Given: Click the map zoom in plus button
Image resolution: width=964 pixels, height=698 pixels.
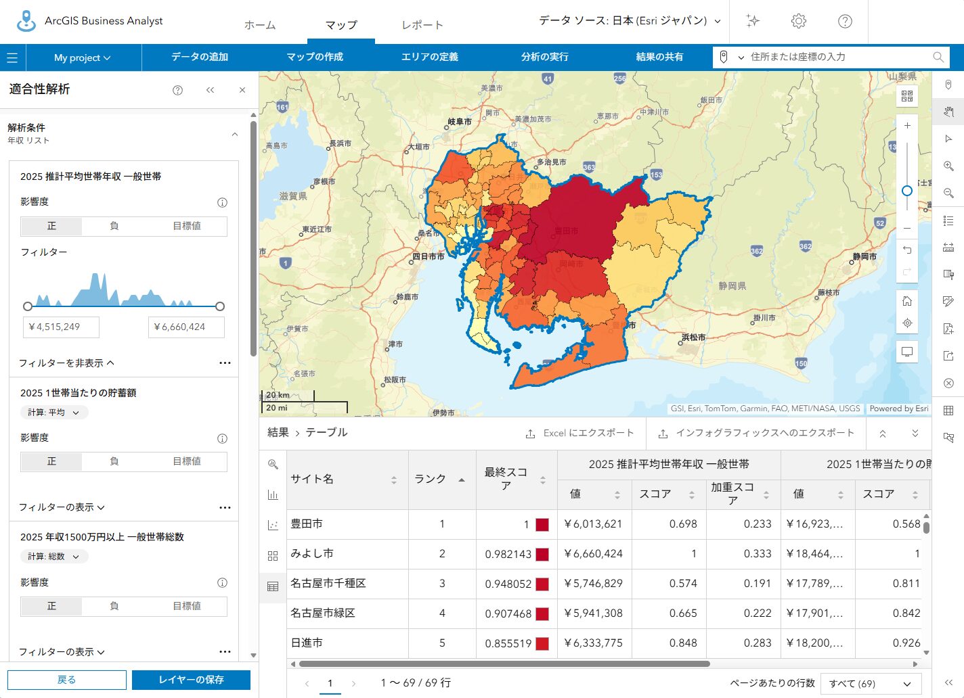Looking at the screenshot, I should pyautogui.click(x=907, y=126).
